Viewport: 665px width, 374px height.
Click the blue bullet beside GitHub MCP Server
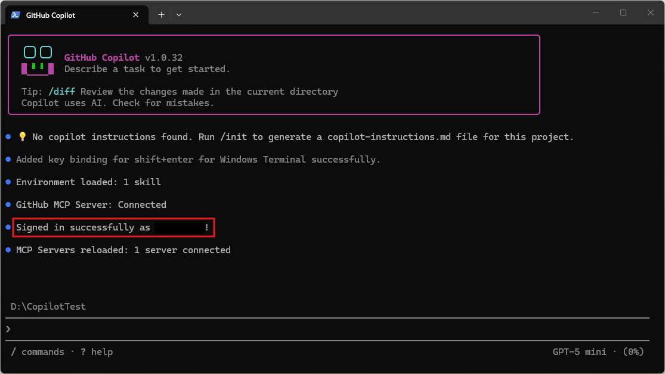[8, 205]
